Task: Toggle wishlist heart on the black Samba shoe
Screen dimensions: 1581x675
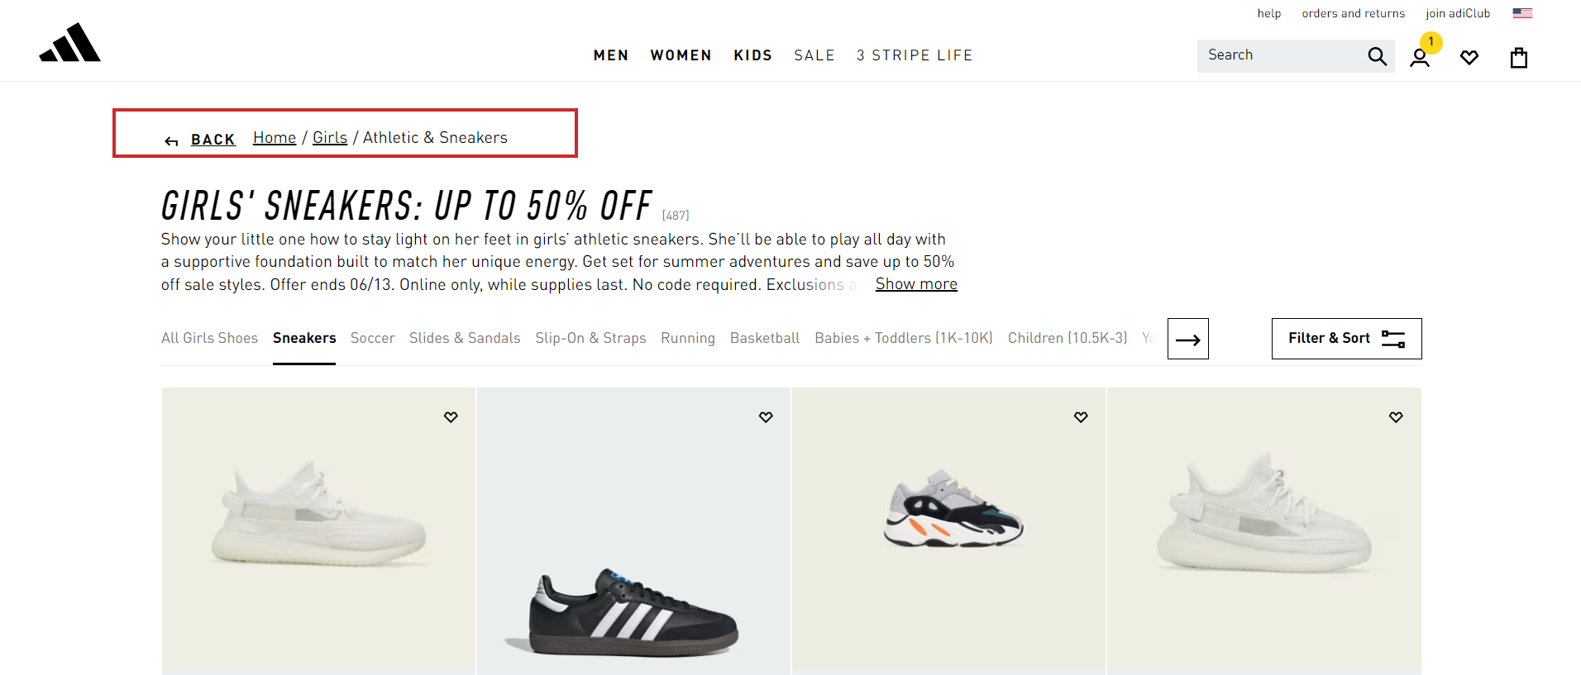Action: 765,417
